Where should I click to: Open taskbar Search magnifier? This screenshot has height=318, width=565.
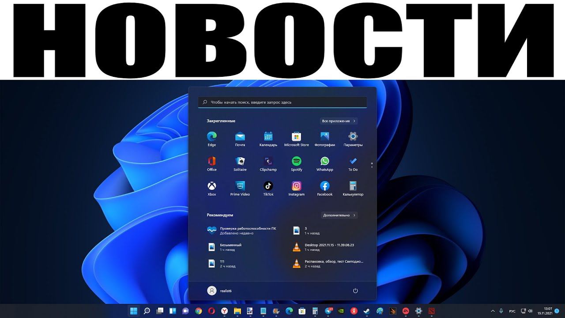coord(147,311)
